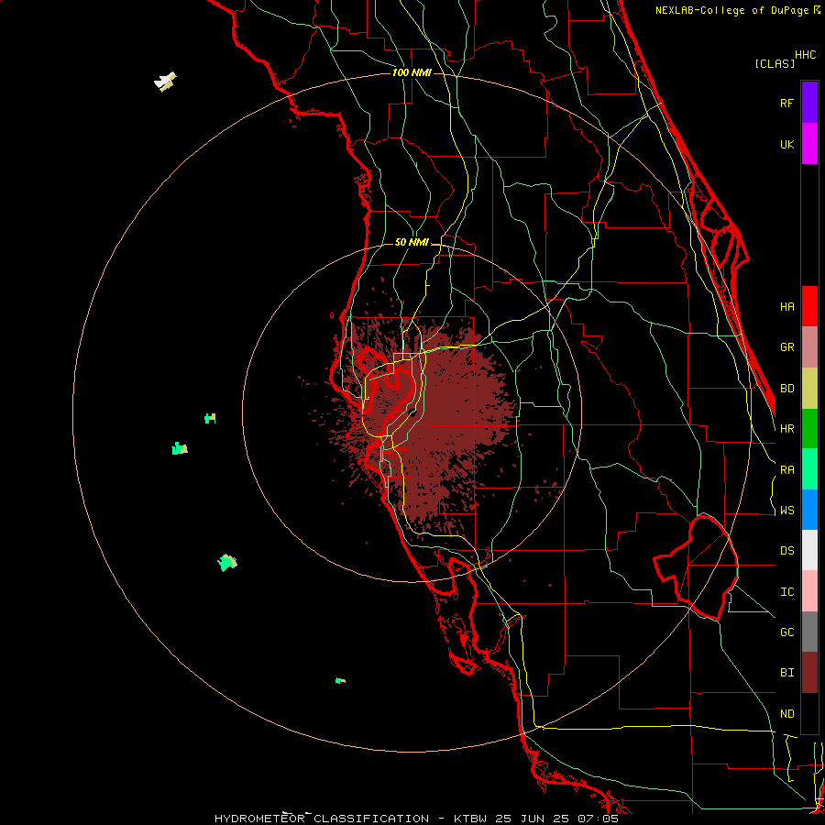
Task: Click the DS white legend swatch
Action: [809, 550]
